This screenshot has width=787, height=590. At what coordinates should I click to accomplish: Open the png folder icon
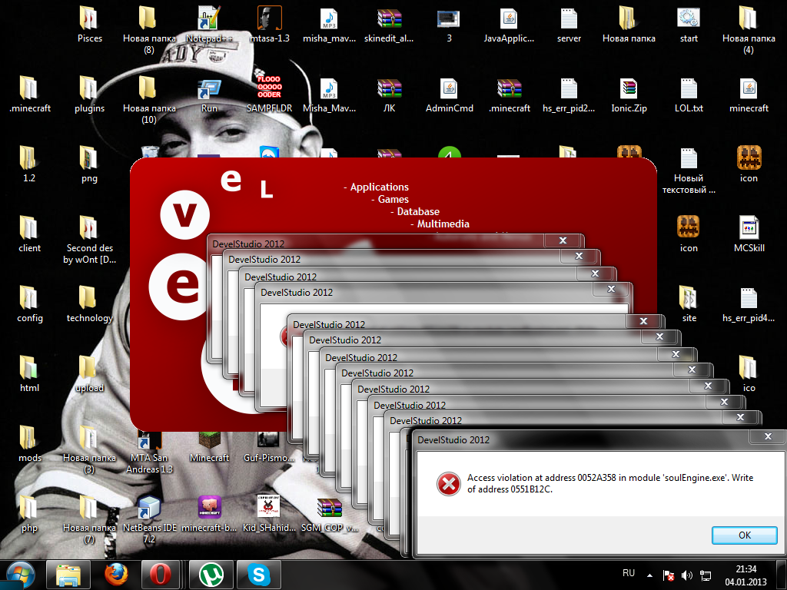[x=89, y=164]
